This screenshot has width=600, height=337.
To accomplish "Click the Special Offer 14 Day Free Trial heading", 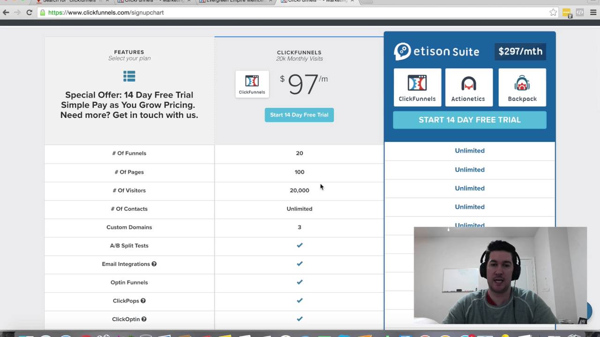I will 129,105.
